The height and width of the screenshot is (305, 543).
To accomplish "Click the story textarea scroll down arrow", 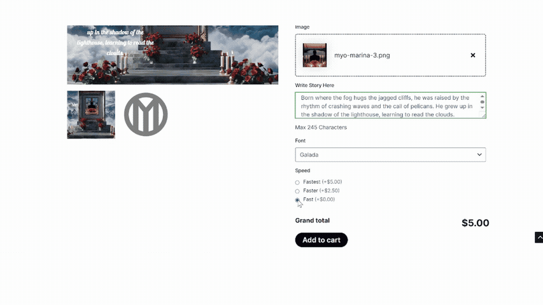I will point(482,107).
